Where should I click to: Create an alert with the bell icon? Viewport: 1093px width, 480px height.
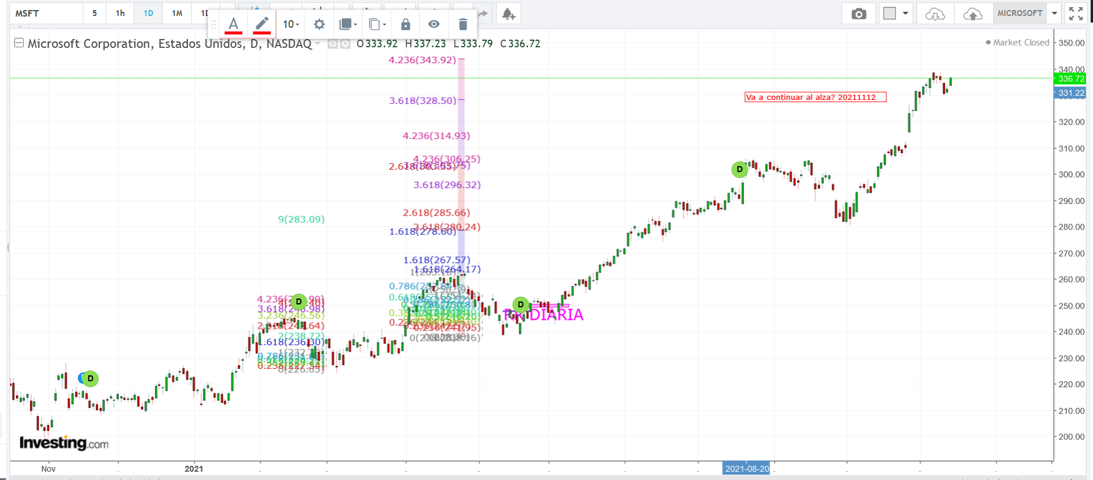point(509,14)
